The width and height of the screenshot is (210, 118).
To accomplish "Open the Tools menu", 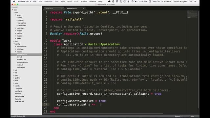I will pos(76,1).
